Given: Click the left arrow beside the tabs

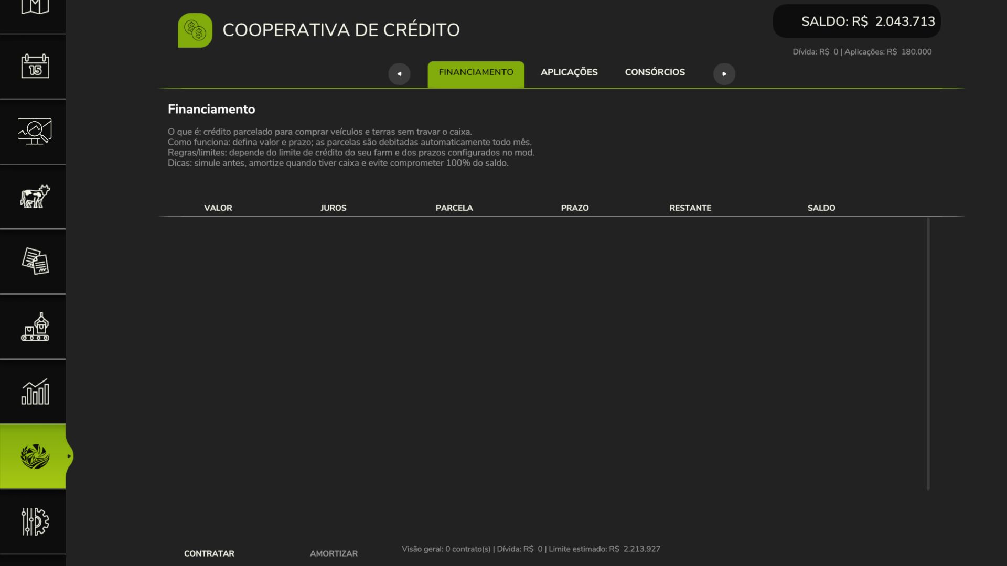Looking at the screenshot, I should [x=400, y=74].
